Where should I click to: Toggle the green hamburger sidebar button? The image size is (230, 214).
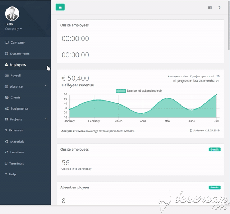[x=60, y=7]
